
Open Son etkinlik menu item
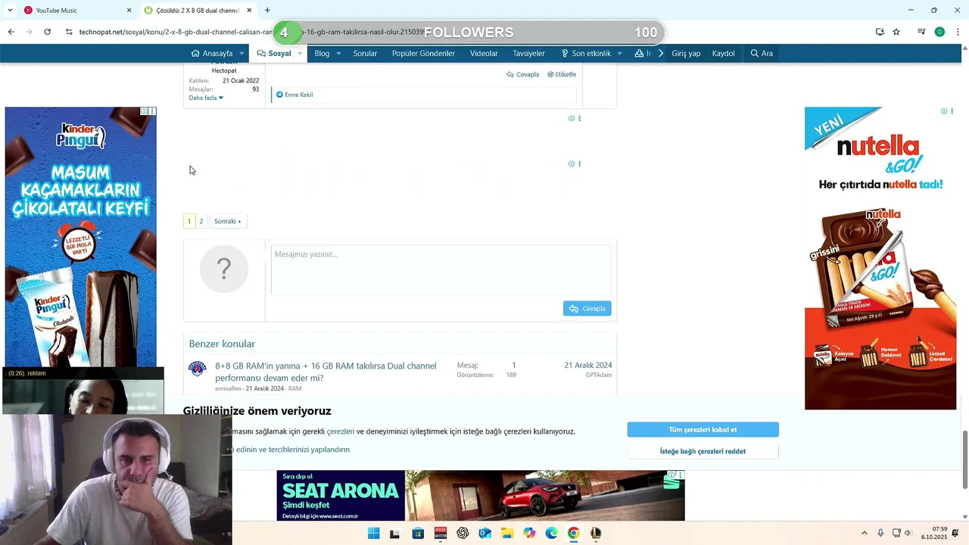point(586,53)
